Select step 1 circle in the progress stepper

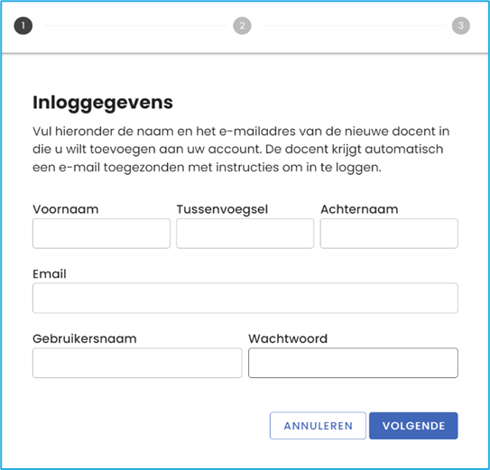(x=23, y=25)
